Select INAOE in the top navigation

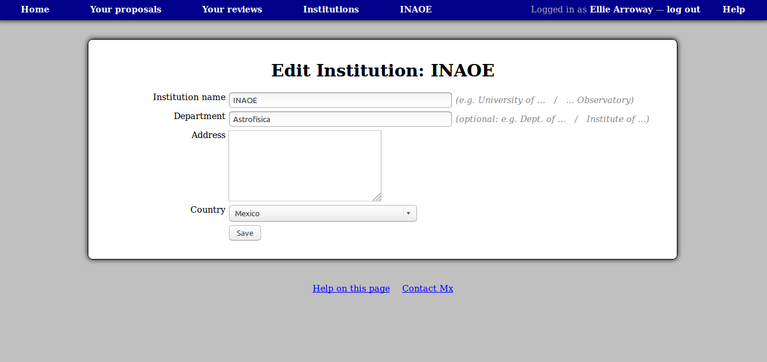click(x=416, y=9)
